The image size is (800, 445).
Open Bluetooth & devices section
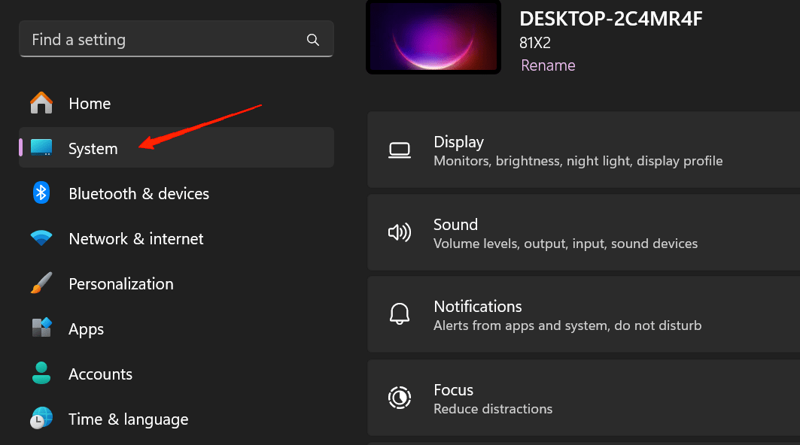pyautogui.click(x=138, y=194)
